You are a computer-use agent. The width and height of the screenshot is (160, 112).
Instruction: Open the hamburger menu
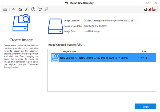[5, 9]
